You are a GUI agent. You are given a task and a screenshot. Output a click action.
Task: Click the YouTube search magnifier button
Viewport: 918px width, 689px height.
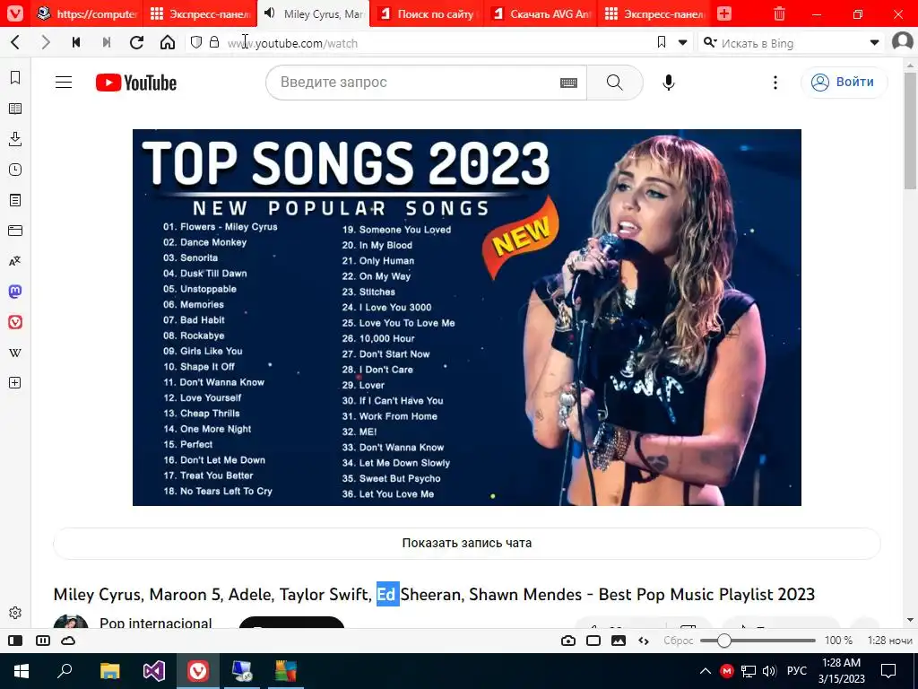pos(615,83)
